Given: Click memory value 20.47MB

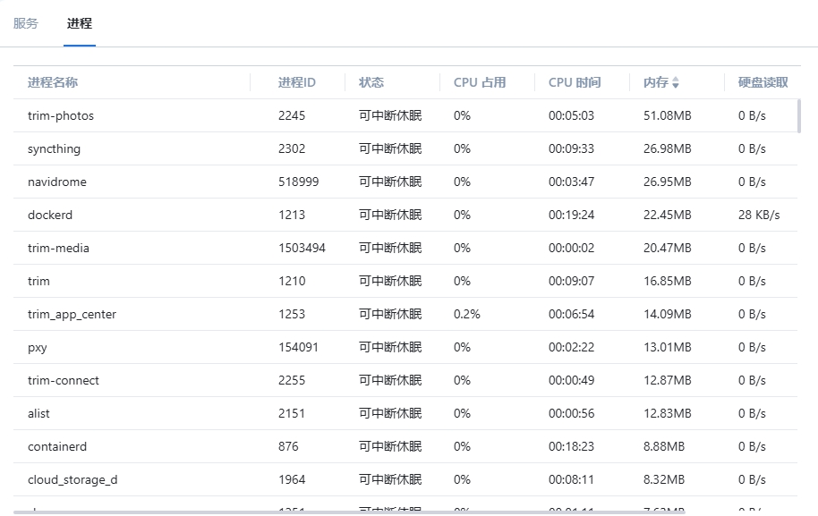Looking at the screenshot, I should coord(668,248).
